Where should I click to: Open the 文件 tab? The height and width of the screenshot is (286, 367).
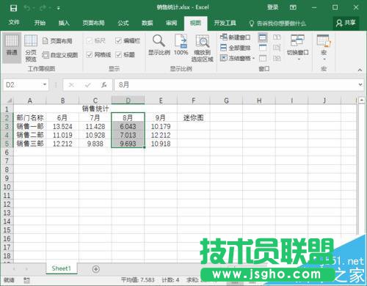14,23
